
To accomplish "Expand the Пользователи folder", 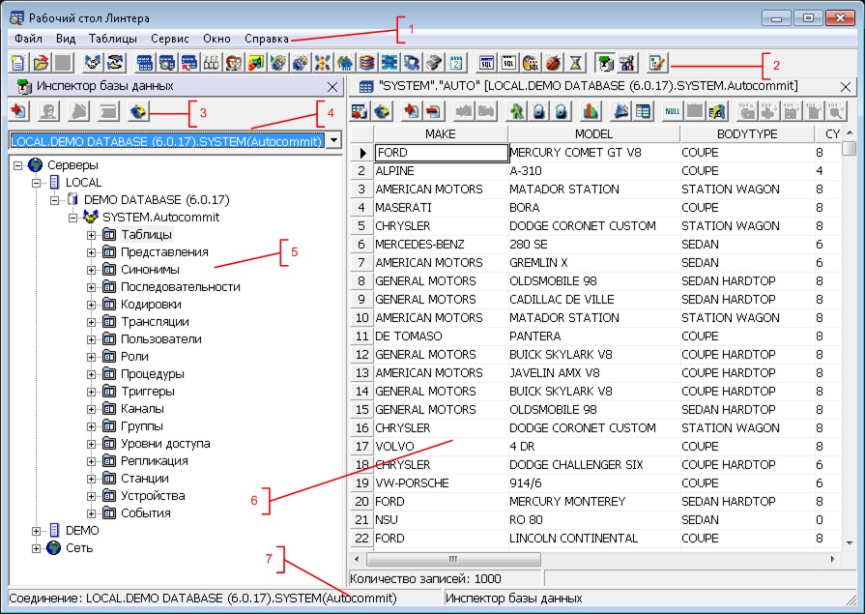I will (91, 339).
